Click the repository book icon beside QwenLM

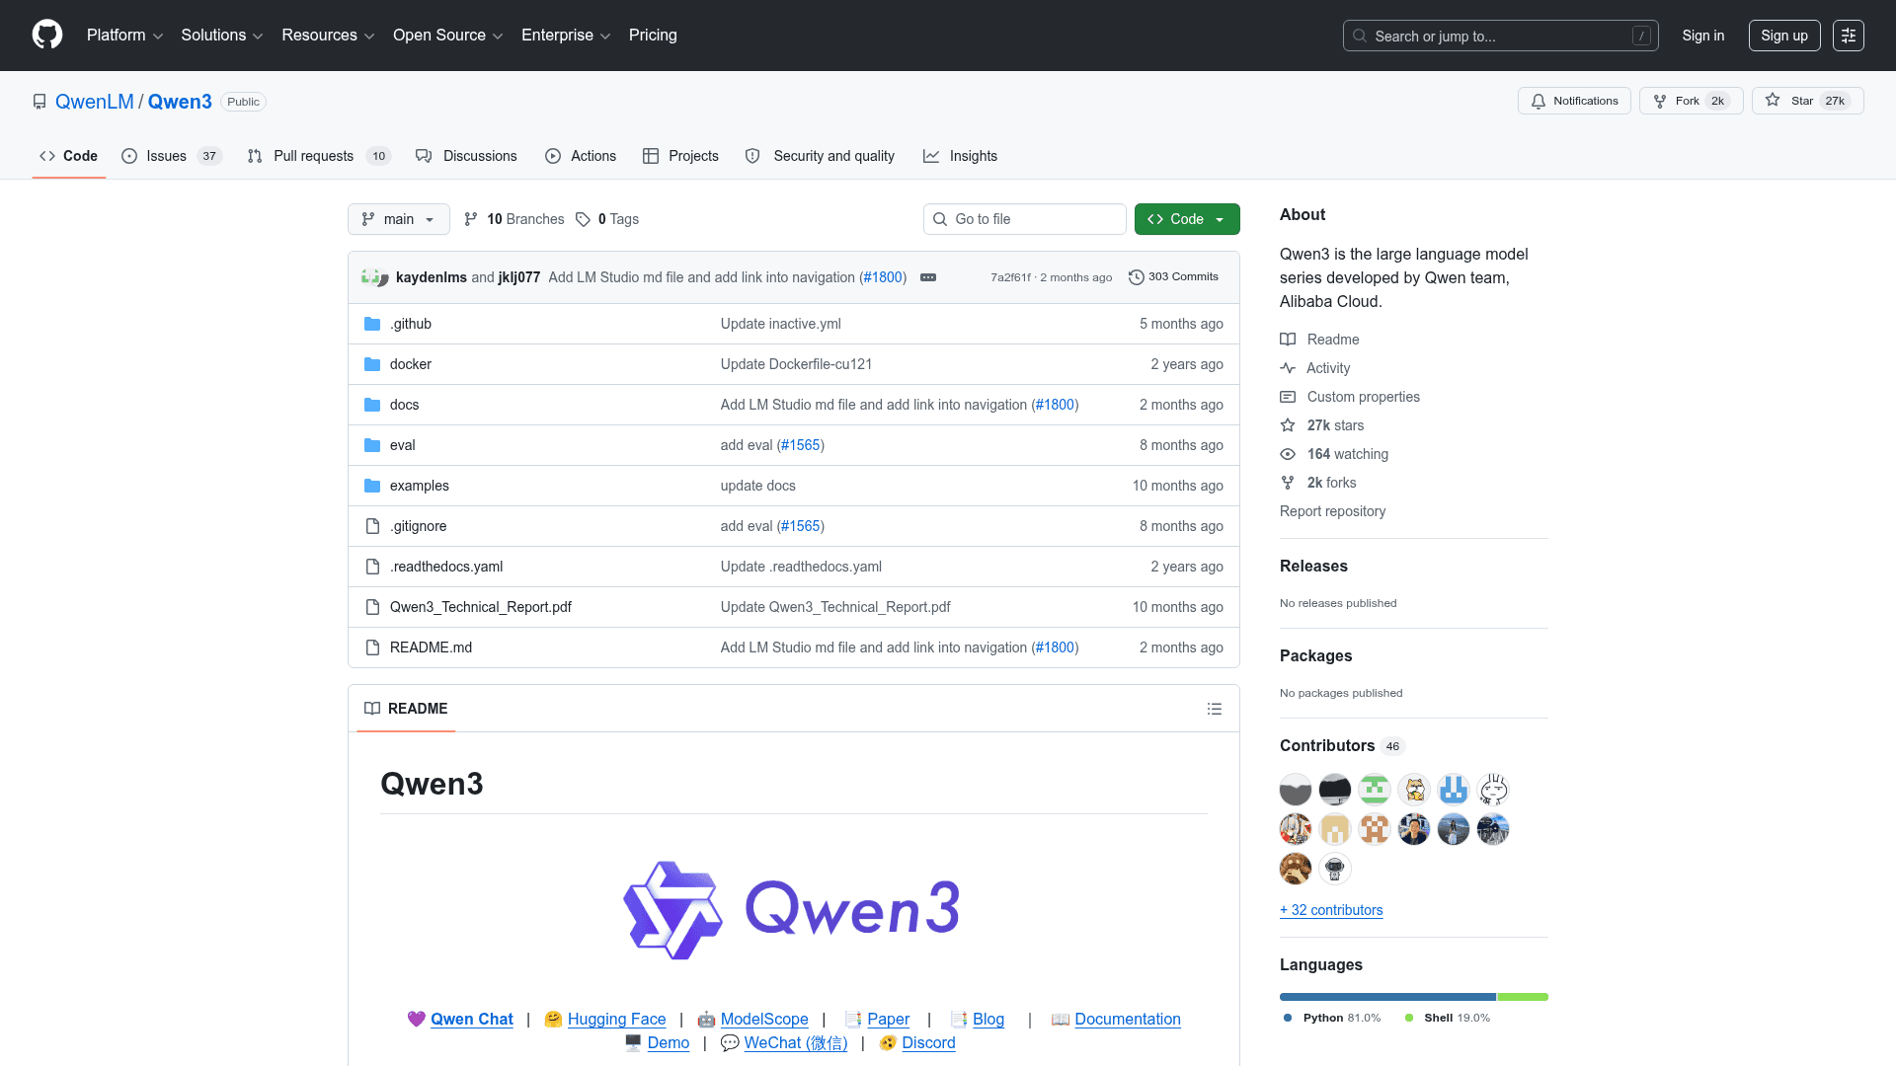tap(39, 101)
